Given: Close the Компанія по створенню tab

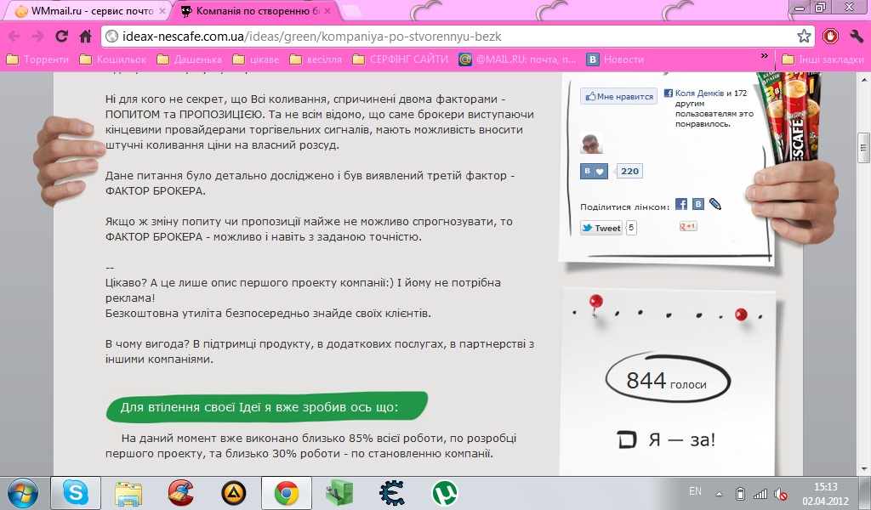Looking at the screenshot, I should 327,11.
